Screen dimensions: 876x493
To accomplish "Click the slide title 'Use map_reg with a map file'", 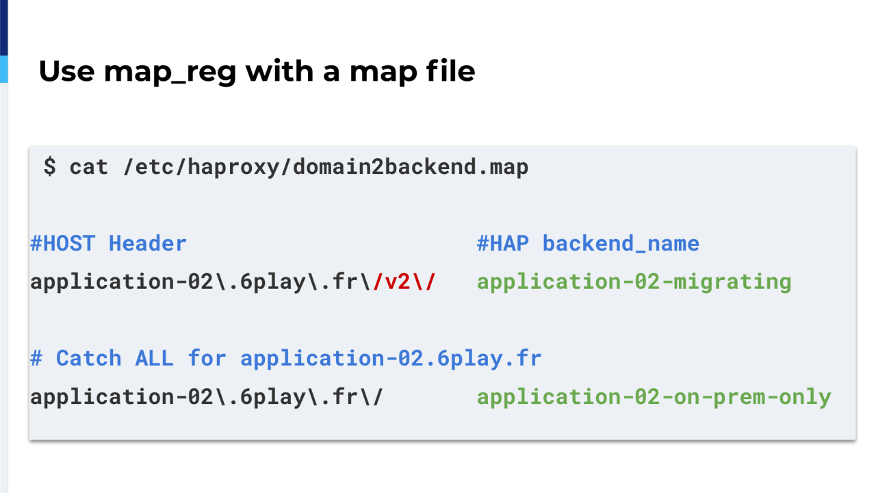I will coord(257,71).
